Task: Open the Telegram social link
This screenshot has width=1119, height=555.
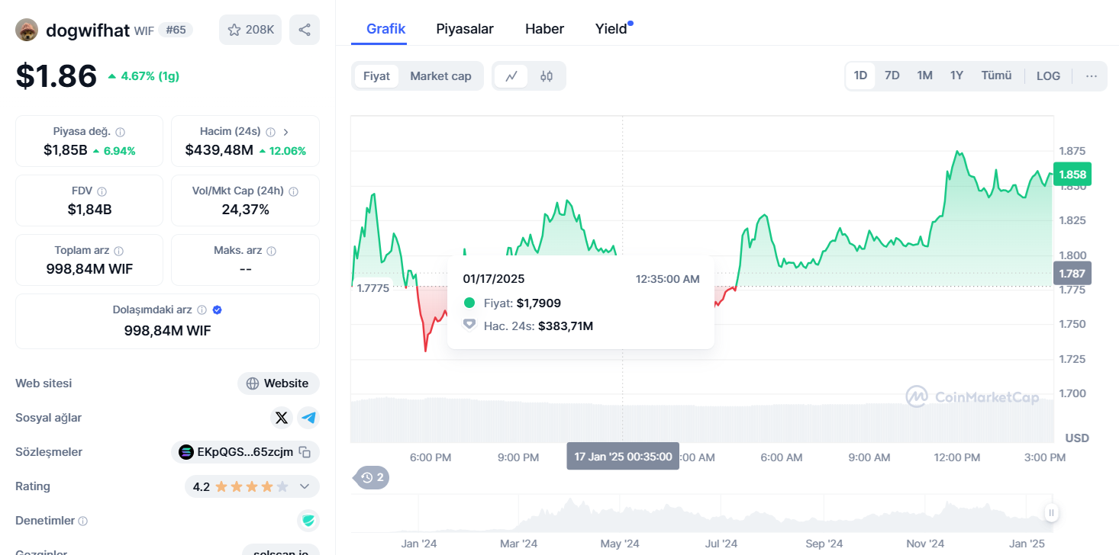Action: [308, 418]
